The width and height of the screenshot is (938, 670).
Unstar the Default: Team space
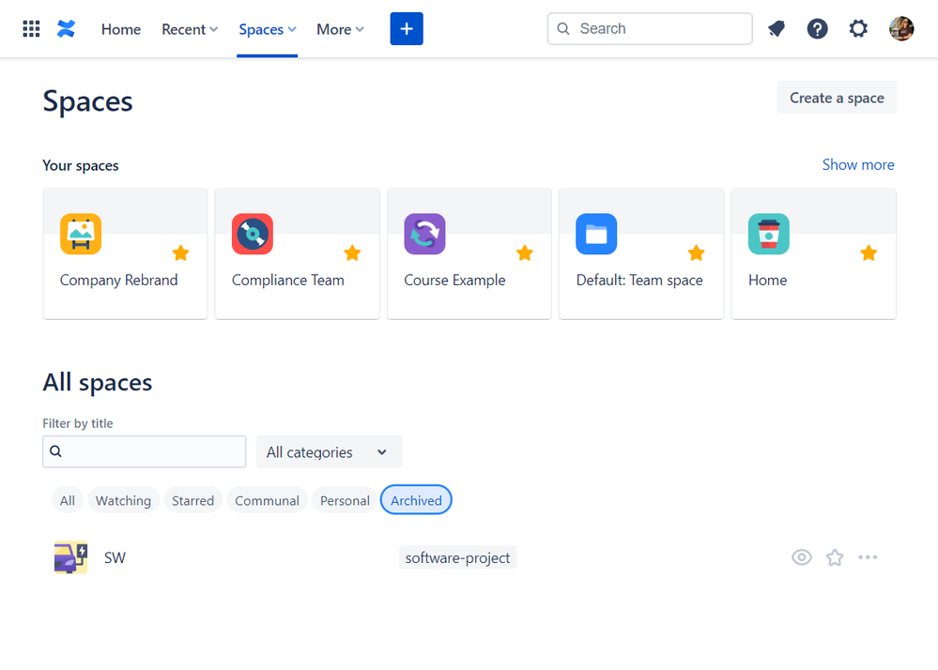pyautogui.click(x=697, y=253)
